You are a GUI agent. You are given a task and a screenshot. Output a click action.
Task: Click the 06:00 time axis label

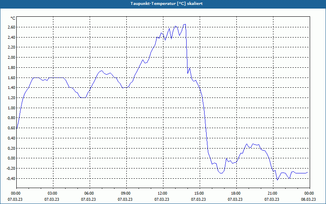click(90, 193)
